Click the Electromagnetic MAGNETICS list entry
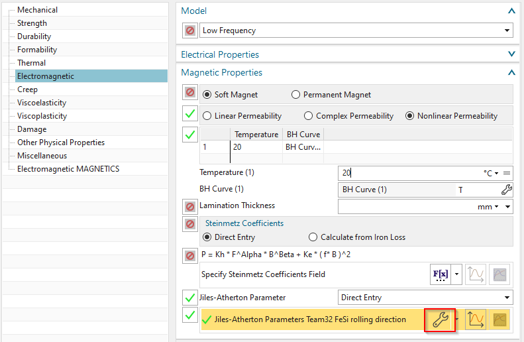524x342 pixels. point(68,169)
